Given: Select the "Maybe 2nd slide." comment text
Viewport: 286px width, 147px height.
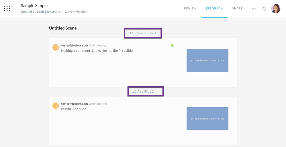Looking at the screenshot, I should tap(74, 109).
